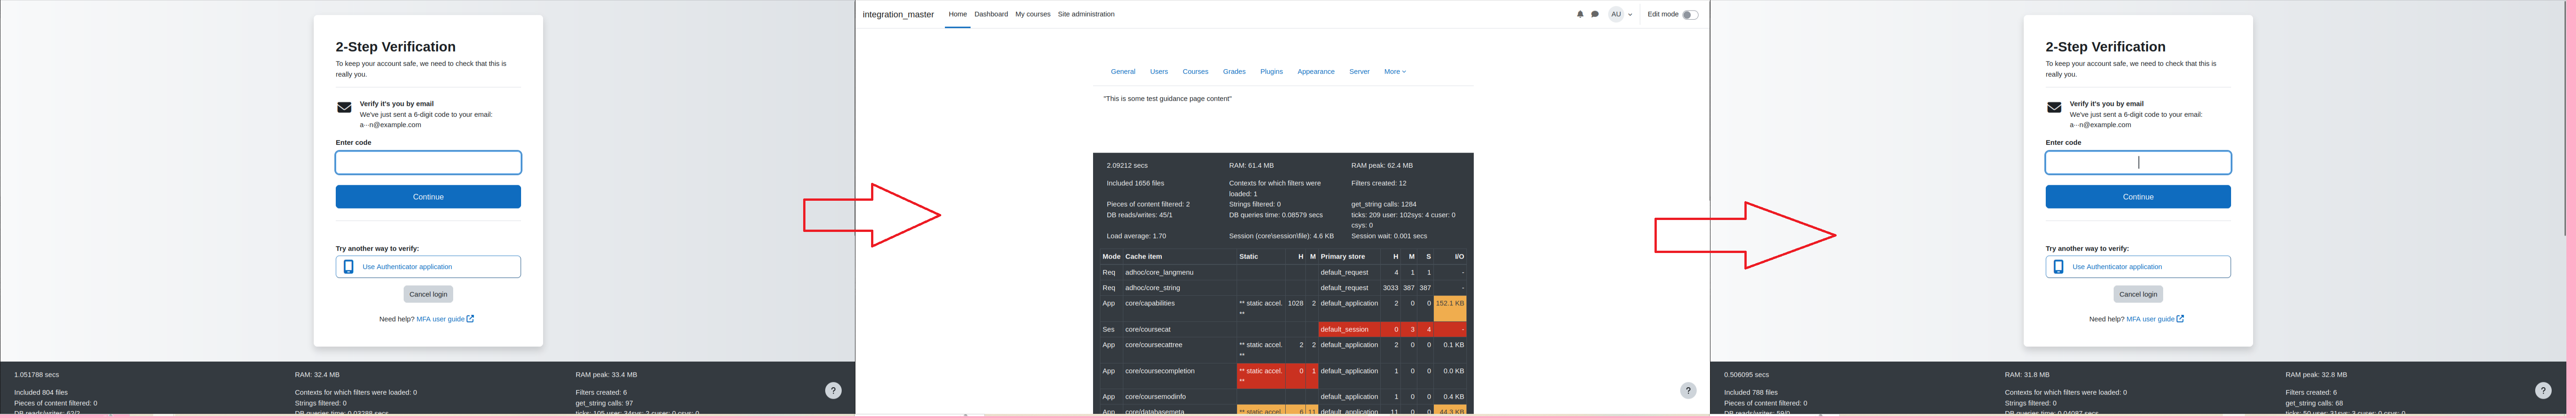Click the Load average: 1.70 value
This screenshot has width=2576, height=418.
(x=1136, y=237)
